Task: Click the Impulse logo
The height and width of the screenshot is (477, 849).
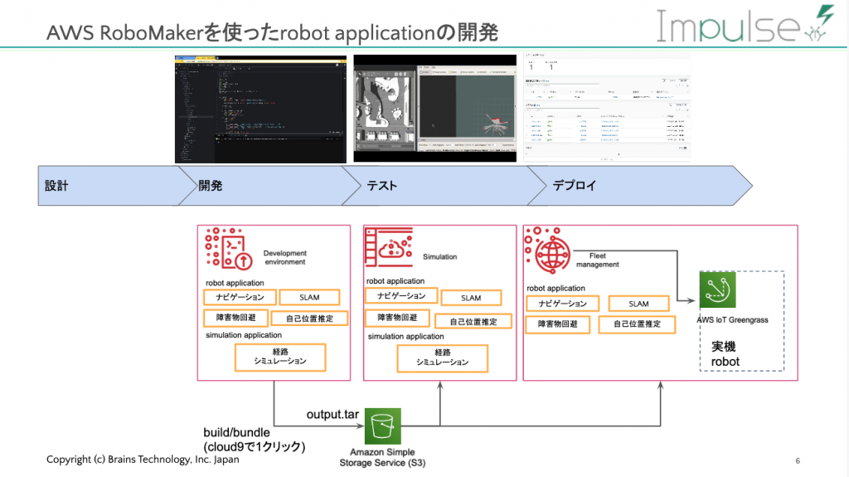Action: pyautogui.click(x=745, y=25)
